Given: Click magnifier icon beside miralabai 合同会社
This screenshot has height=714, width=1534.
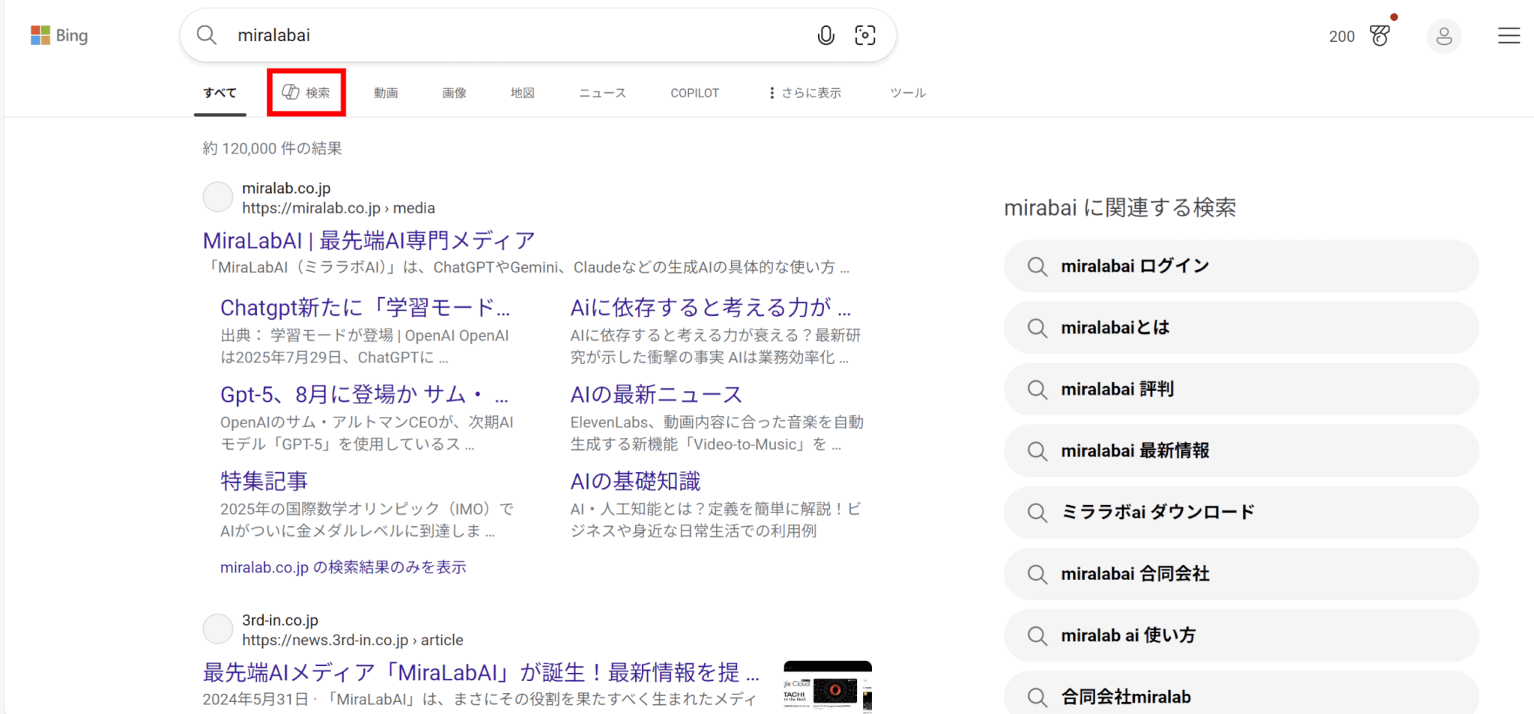Looking at the screenshot, I should tap(1037, 574).
